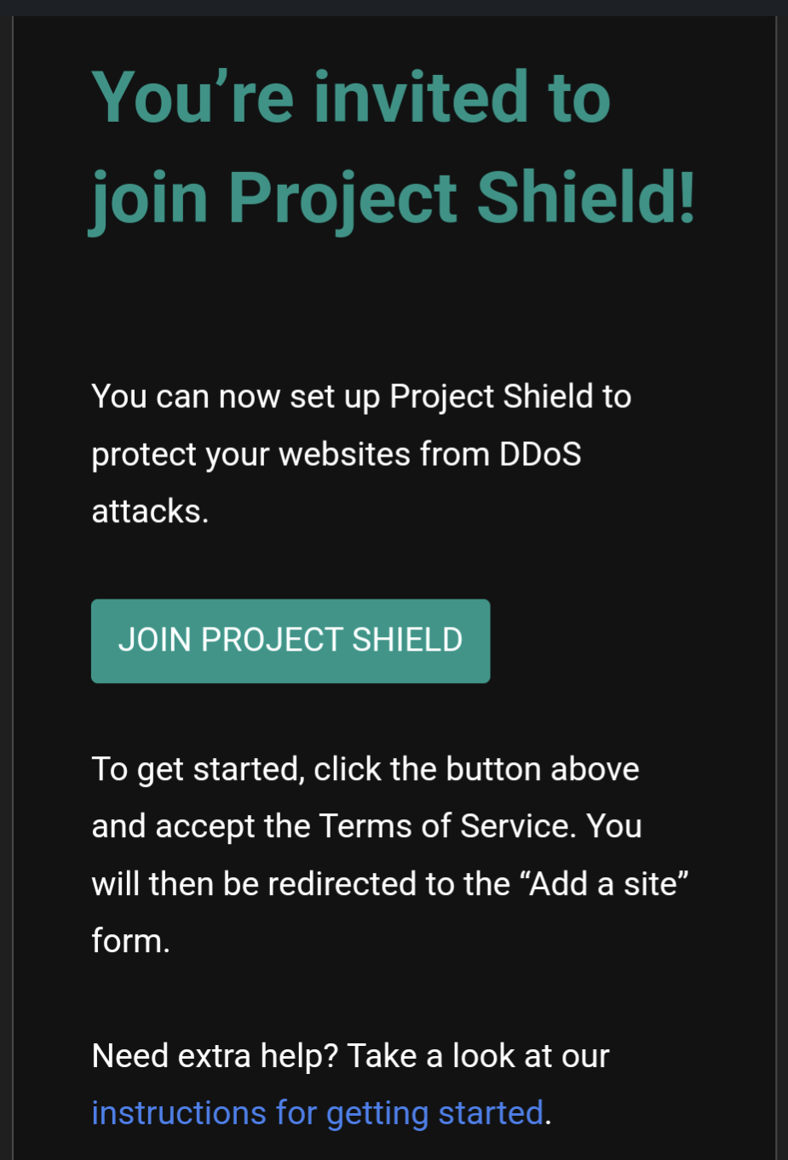Click the "To get started," sentence opening
The height and width of the screenshot is (1160, 788).
198,769
